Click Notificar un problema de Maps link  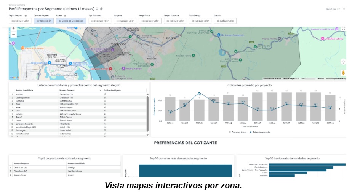(336, 79)
